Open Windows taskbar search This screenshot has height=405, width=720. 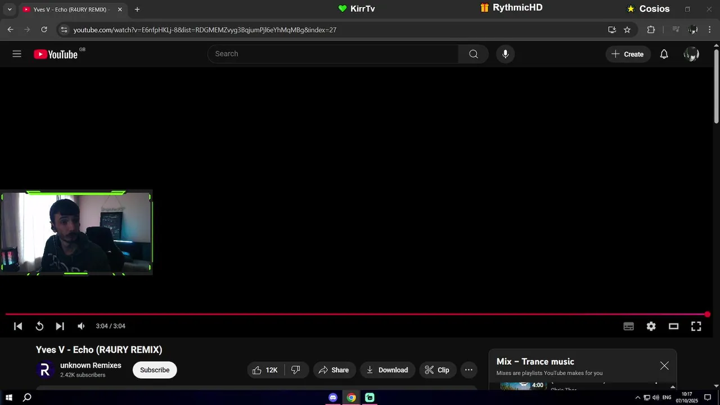26,398
